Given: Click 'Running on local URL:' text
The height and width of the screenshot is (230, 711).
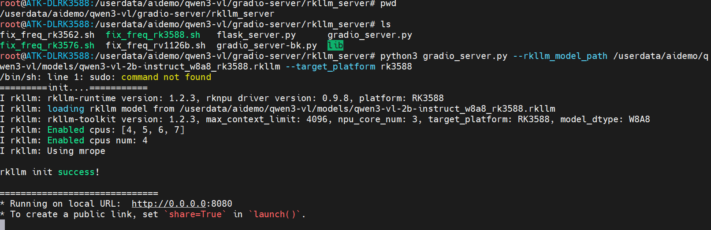Looking at the screenshot, I should click(x=65, y=204).
